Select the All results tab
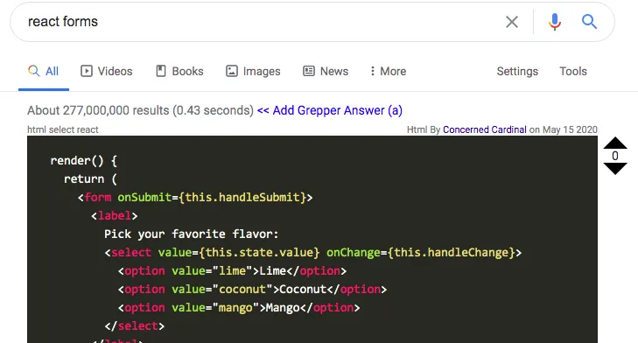This screenshot has width=638, height=343. click(x=44, y=71)
